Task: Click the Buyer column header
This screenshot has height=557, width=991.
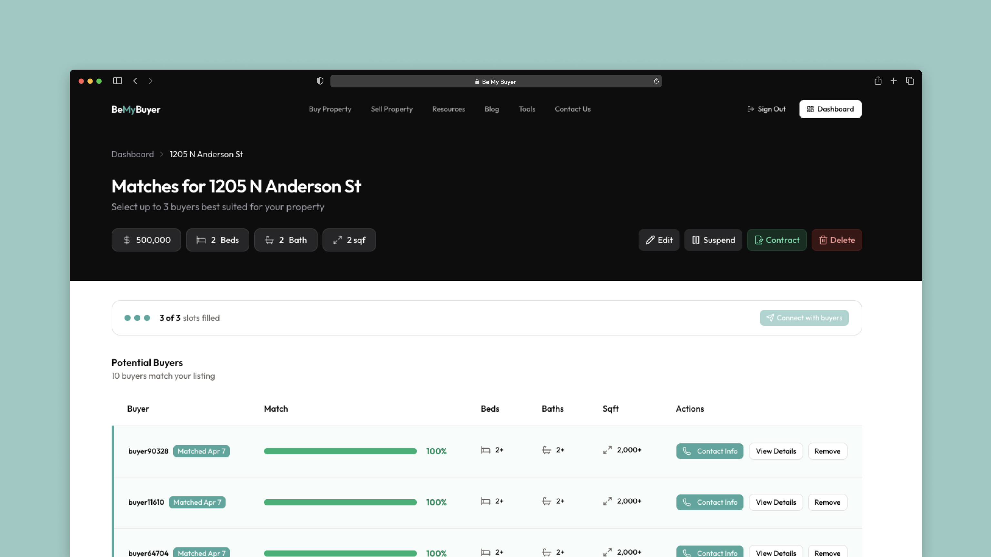Action: (x=138, y=409)
